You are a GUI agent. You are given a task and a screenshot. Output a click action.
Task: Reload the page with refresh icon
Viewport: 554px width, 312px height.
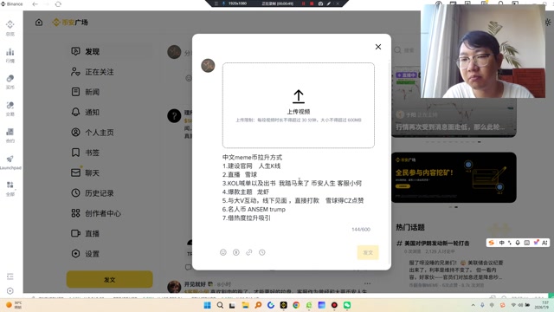coord(58,4)
